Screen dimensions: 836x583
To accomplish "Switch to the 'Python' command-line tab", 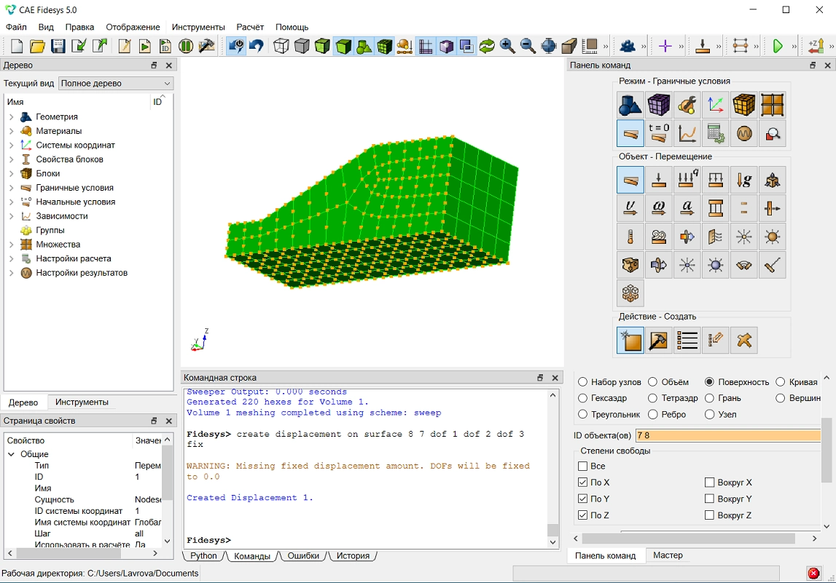I will click(x=203, y=556).
